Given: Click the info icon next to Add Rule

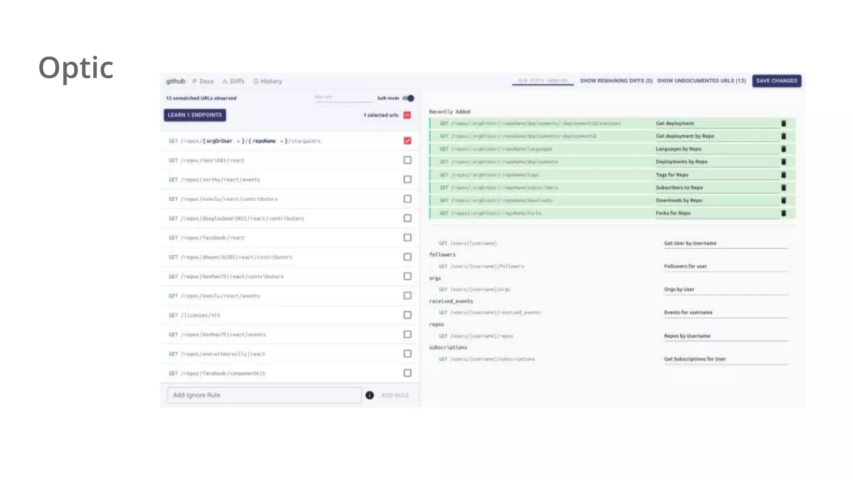Looking at the screenshot, I should coord(369,395).
